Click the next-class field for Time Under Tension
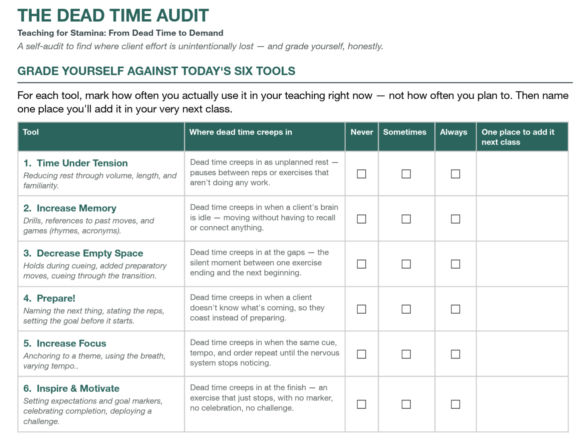The height and width of the screenshot is (444, 585). point(522,173)
